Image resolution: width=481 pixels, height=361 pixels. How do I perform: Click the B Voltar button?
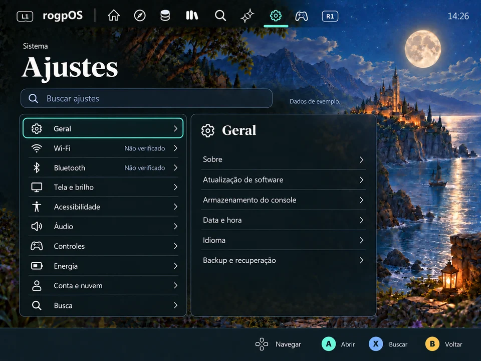tap(443, 344)
